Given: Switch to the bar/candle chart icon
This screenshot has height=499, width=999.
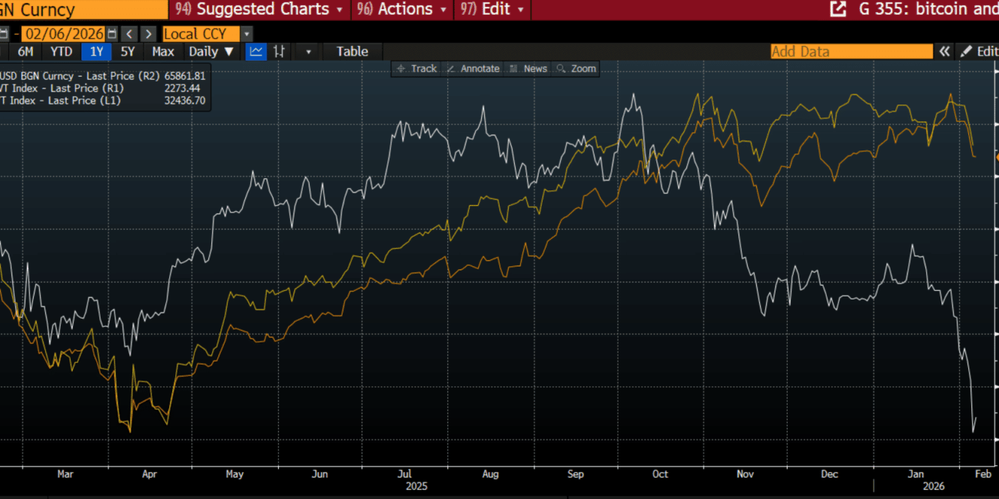Looking at the screenshot, I should click(x=279, y=51).
